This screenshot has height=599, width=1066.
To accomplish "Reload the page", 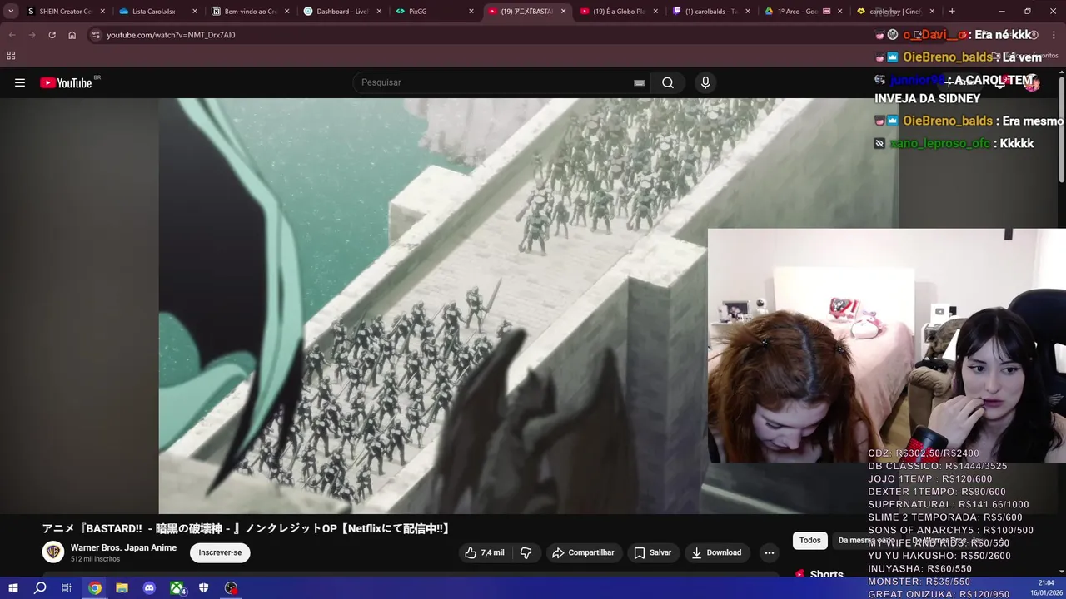I will pos(52,35).
